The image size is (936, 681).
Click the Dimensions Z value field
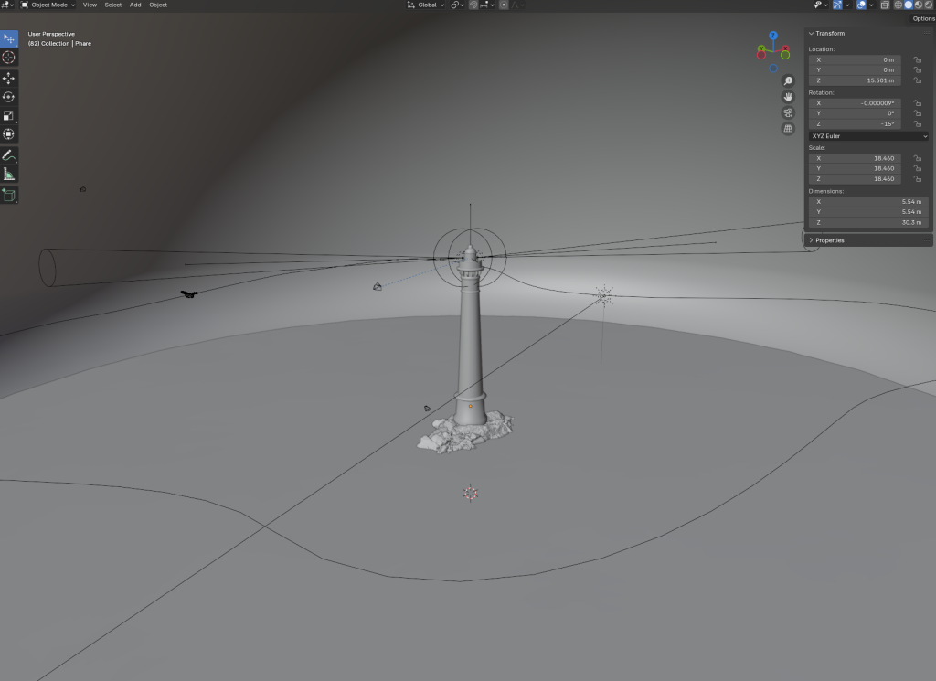coord(868,222)
